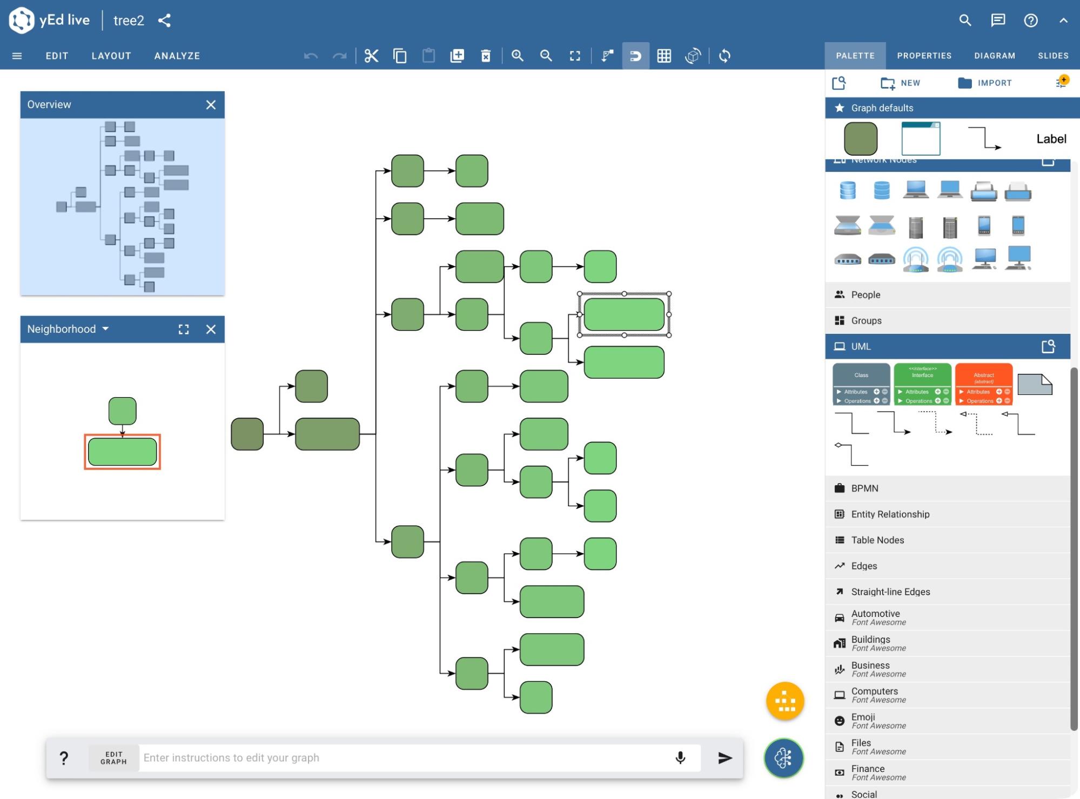The height and width of the screenshot is (799, 1080).
Task: Click the IMPORT button in the palette
Action: tap(985, 83)
